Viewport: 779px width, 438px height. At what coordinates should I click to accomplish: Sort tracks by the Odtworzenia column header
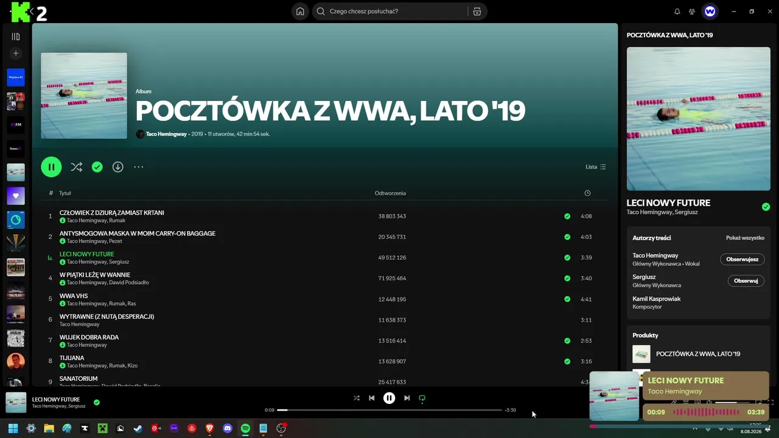tap(390, 193)
